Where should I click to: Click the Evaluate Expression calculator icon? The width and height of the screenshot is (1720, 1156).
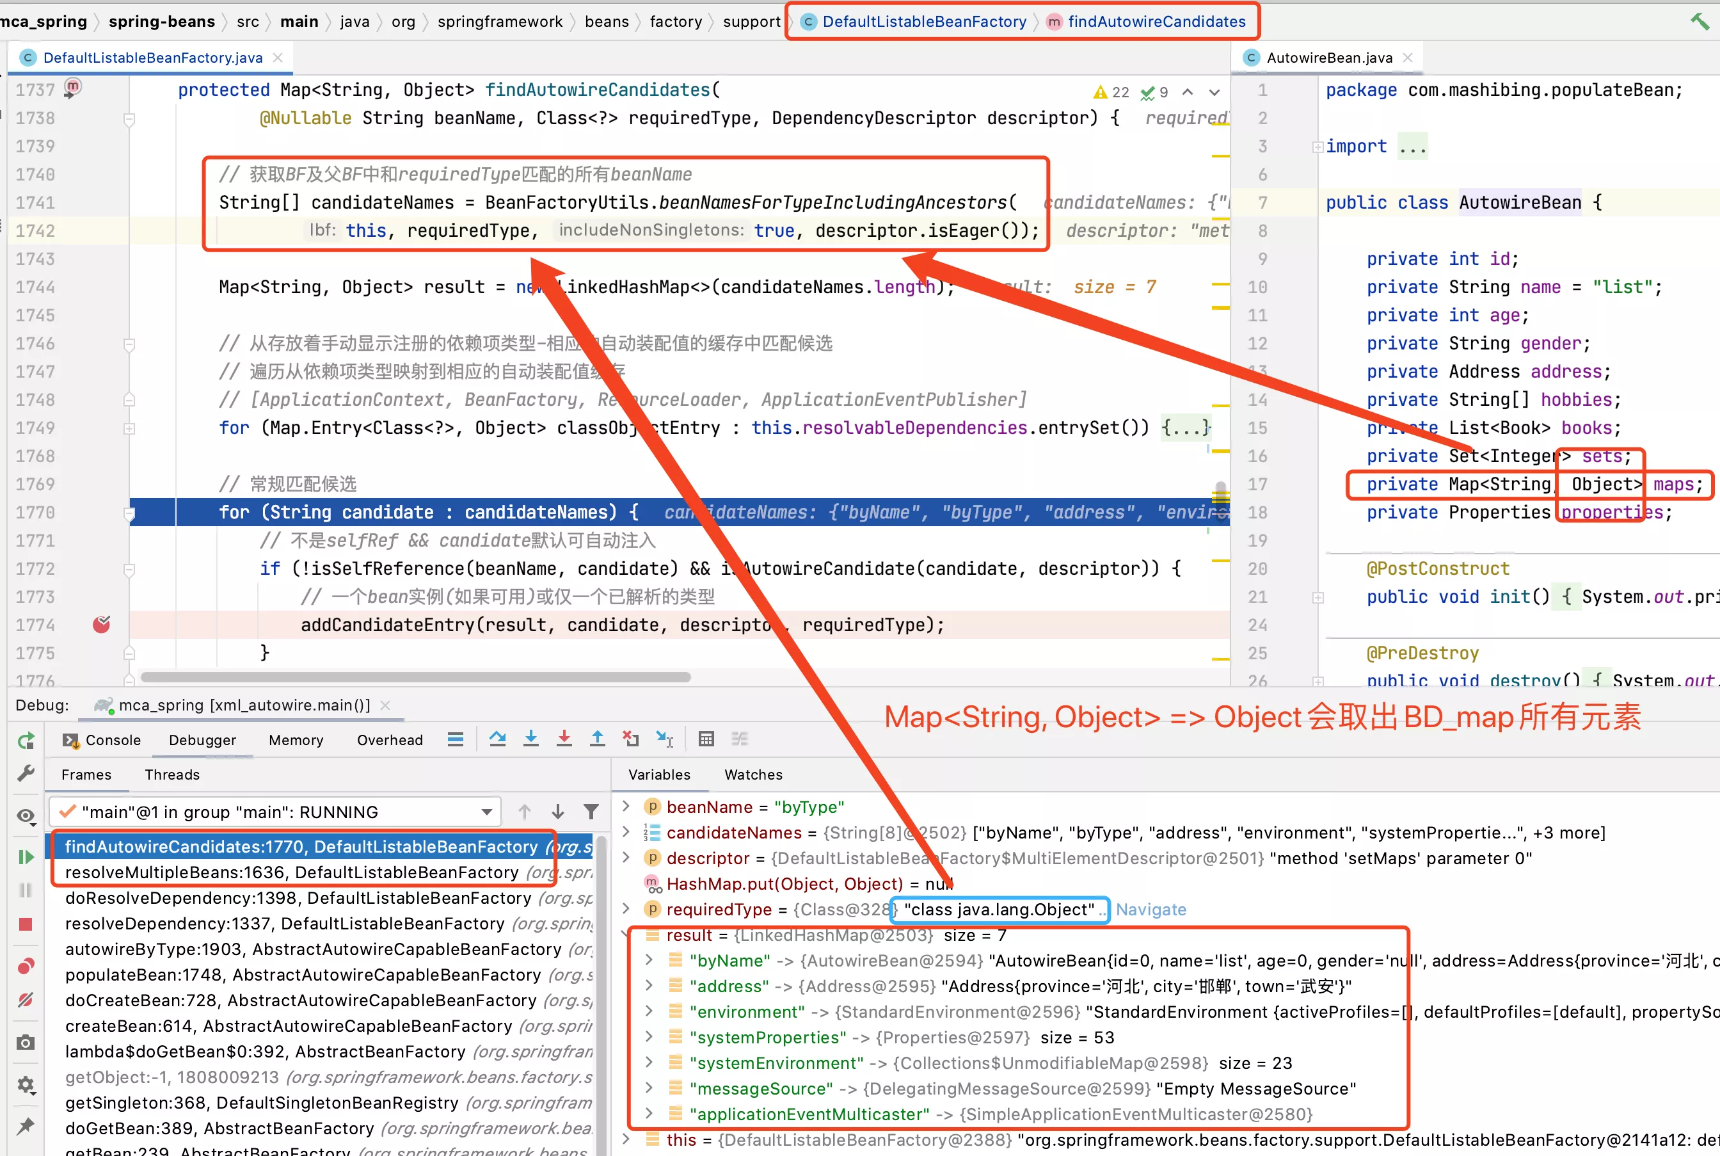click(706, 739)
